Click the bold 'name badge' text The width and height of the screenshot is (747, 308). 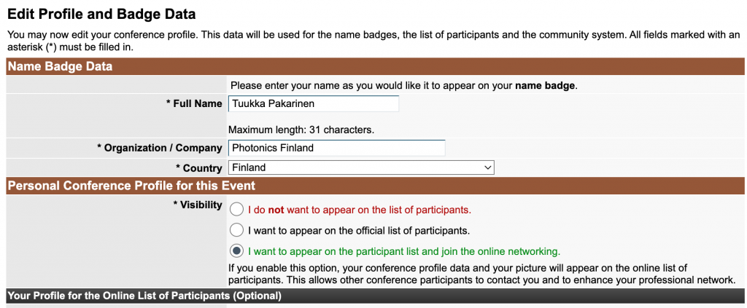pos(546,85)
